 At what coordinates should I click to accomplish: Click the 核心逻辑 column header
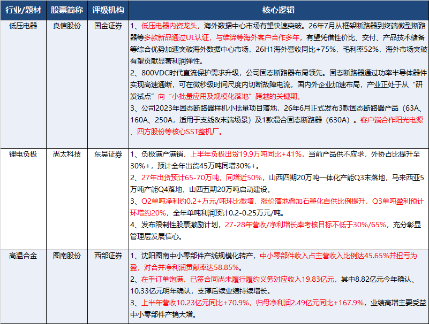coord(279,10)
